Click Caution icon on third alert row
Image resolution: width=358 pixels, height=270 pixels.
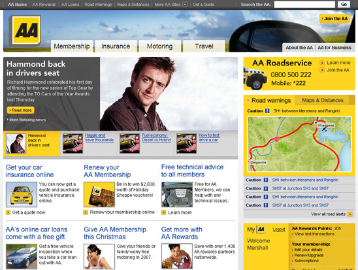[266, 197]
